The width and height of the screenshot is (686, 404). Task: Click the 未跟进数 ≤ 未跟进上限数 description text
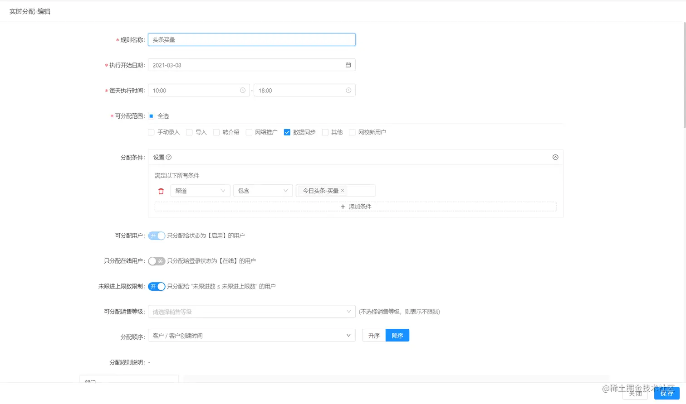[221, 286]
